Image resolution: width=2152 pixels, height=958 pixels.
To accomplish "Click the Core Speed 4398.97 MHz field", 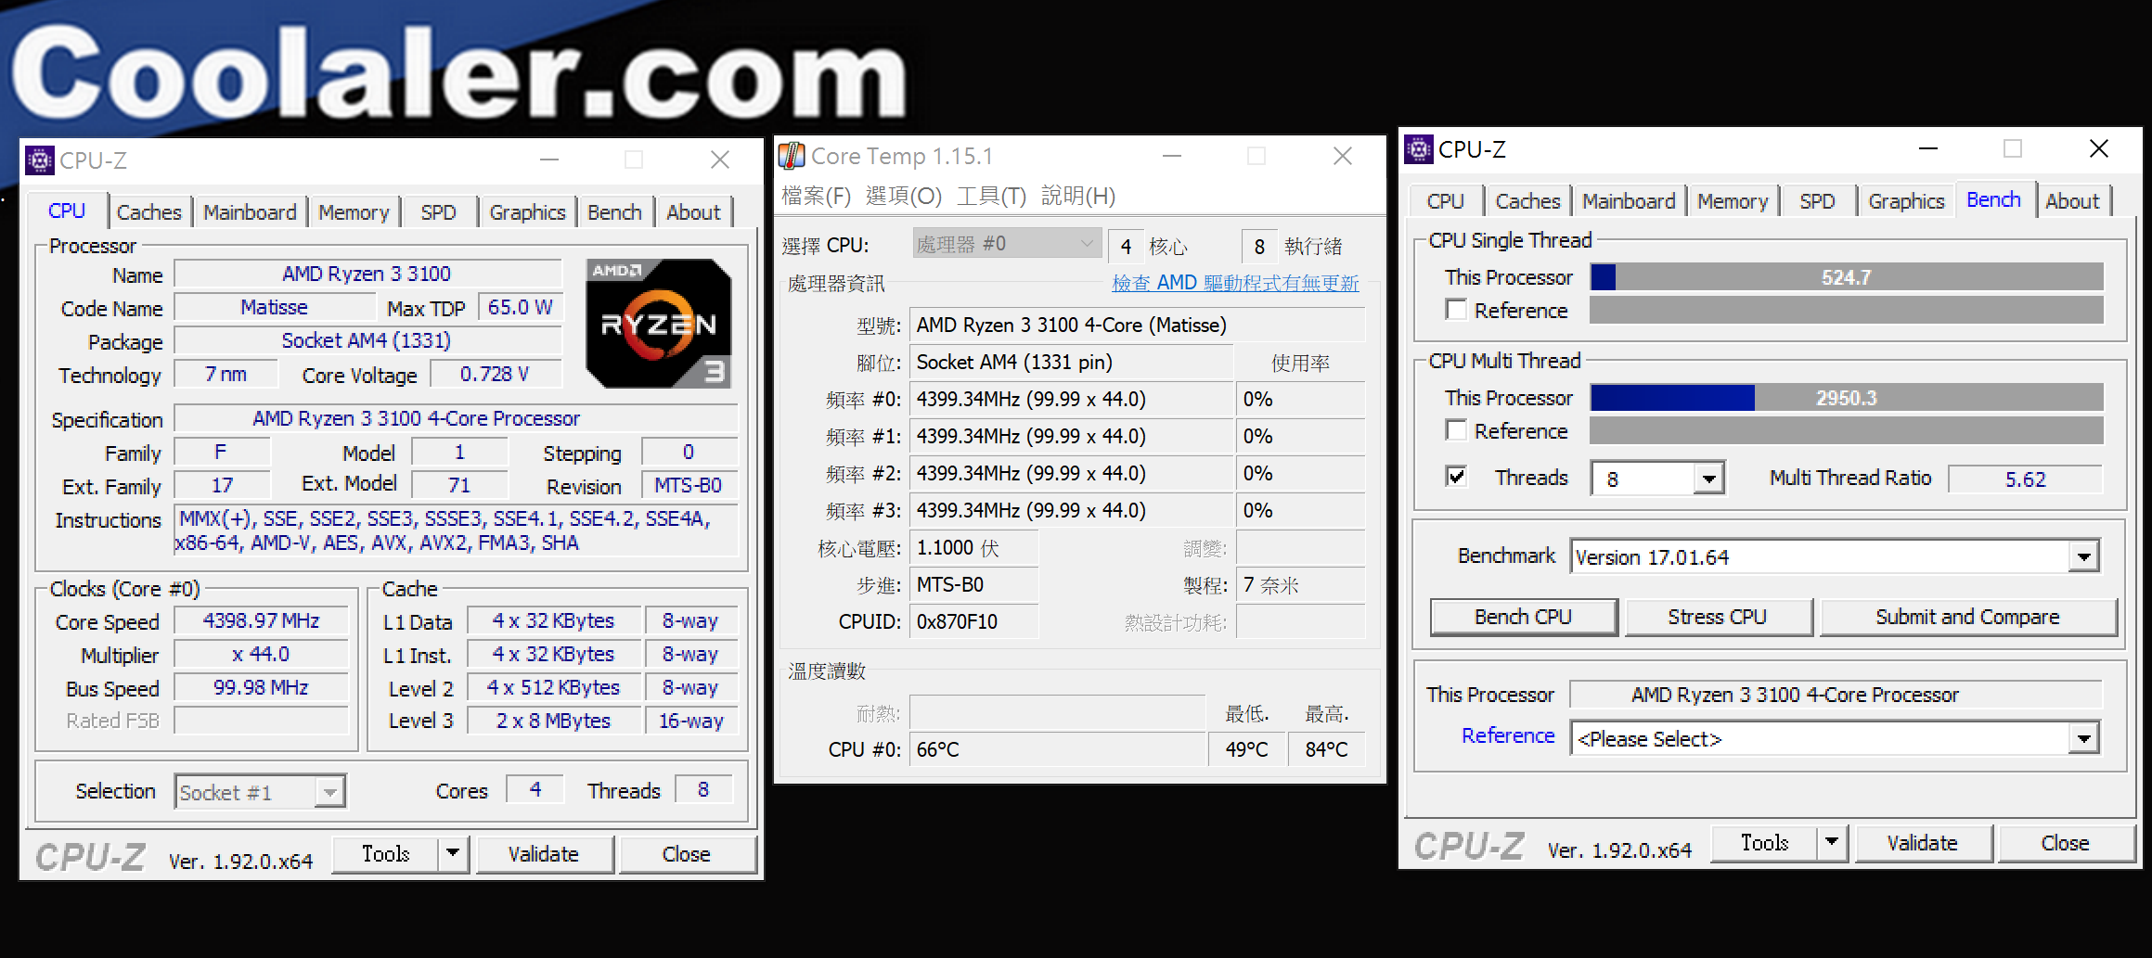I will (261, 620).
